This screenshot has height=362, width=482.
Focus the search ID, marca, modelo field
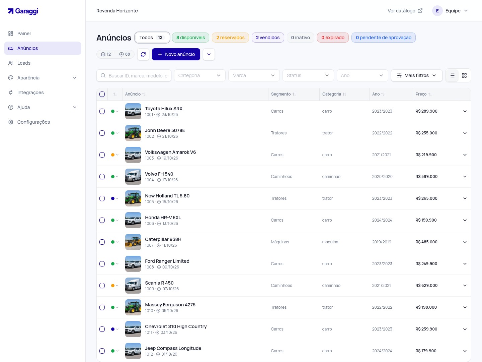[134, 75]
